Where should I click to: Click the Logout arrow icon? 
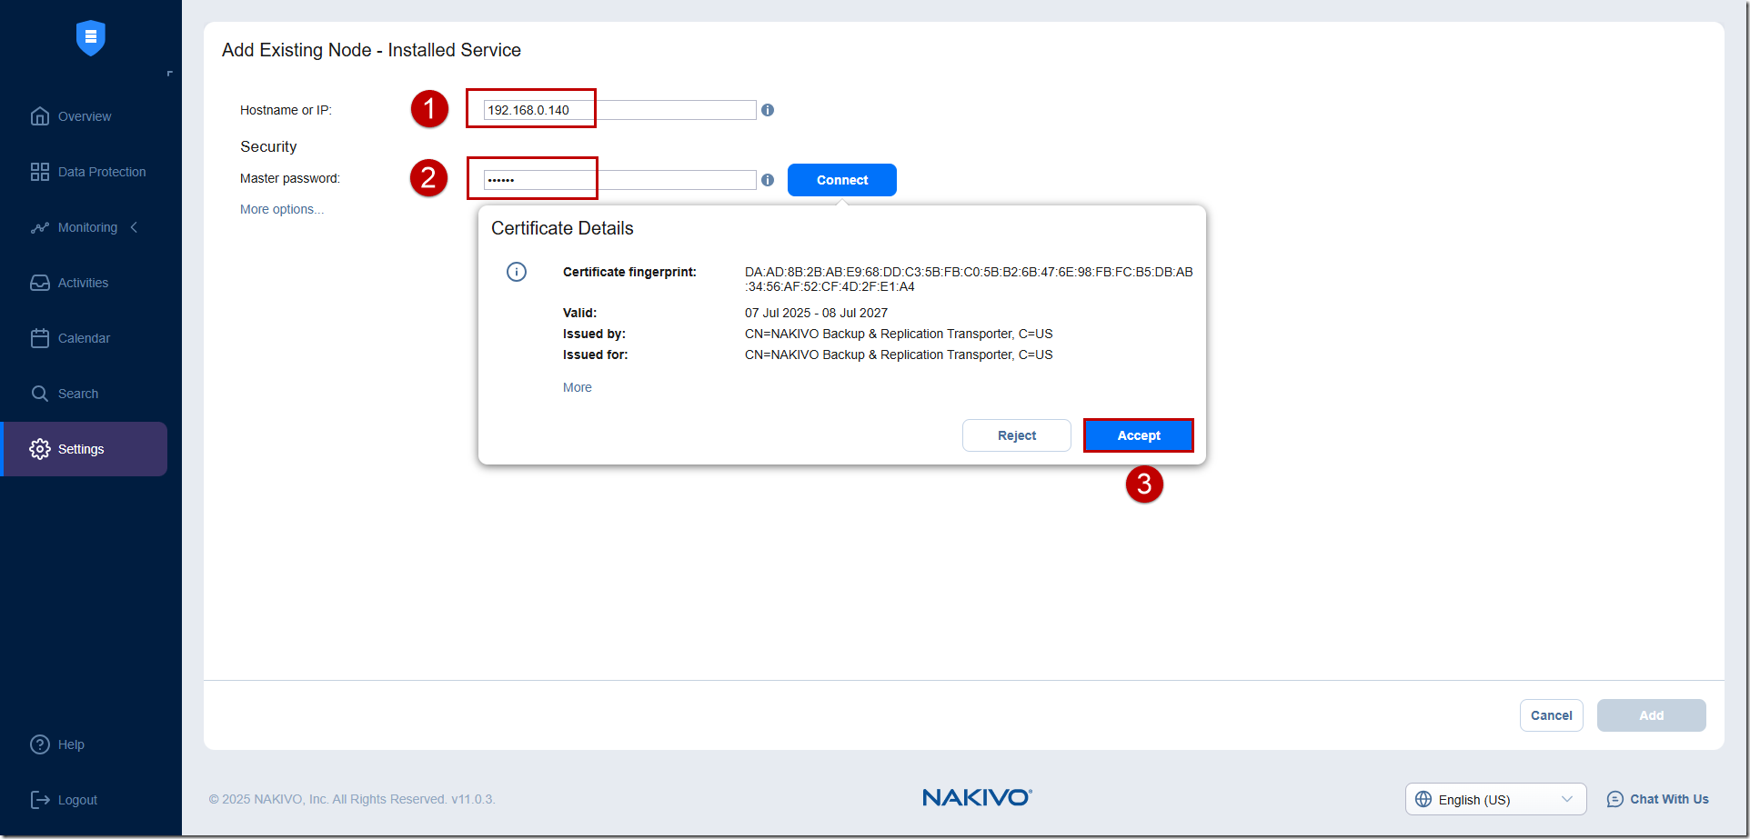point(39,800)
